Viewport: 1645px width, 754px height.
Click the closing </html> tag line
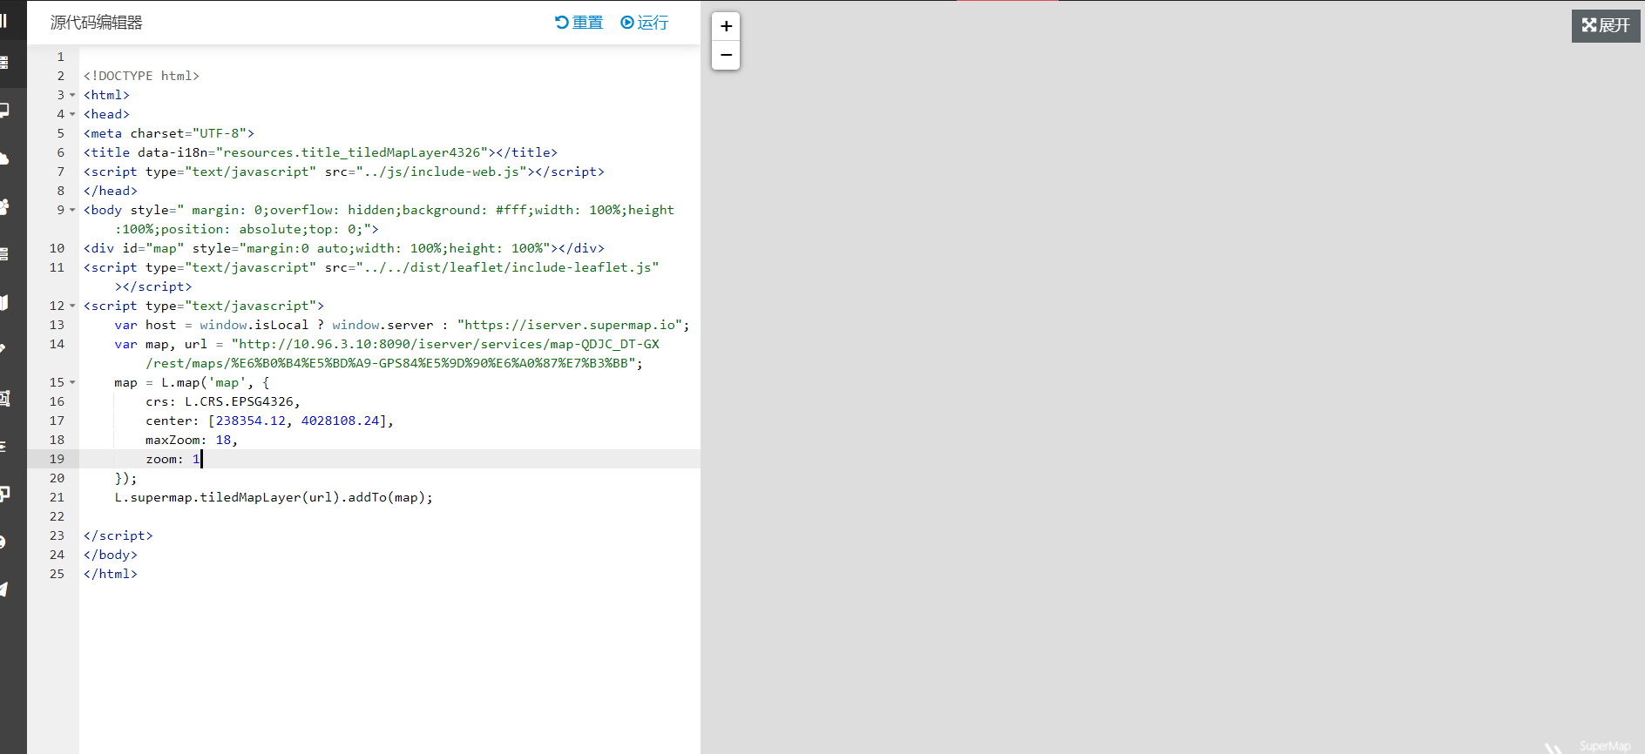click(111, 574)
